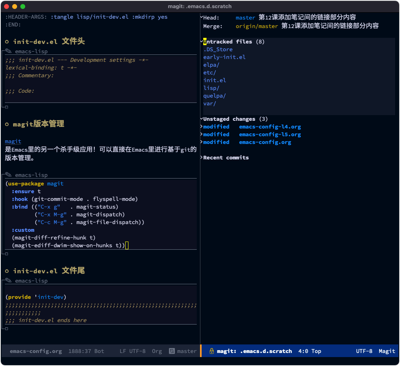This screenshot has width=400, height=366.
Task: Click :HEADER-ARGS: property line
Action: (86, 17)
